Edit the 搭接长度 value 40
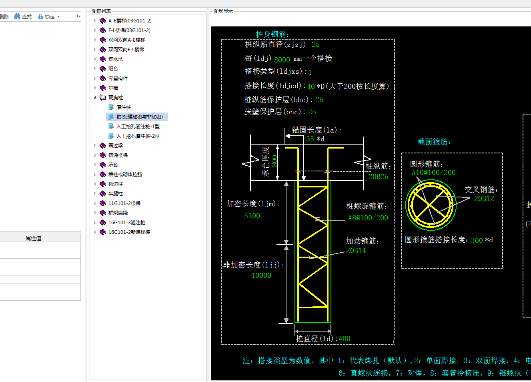The width and height of the screenshot is (531, 382). click(311, 86)
